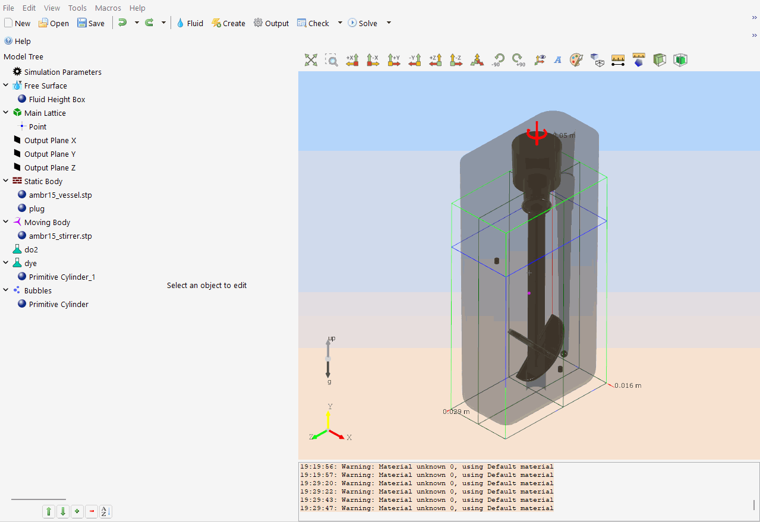Set view along +Y axis
Image resolution: width=760 pixels, height=522 pixels.
click(393, 59)
